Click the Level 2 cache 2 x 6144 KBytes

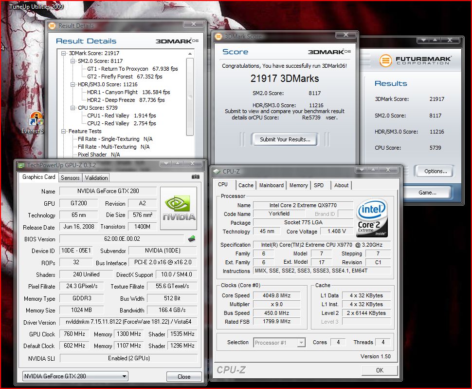coord(366,313)
